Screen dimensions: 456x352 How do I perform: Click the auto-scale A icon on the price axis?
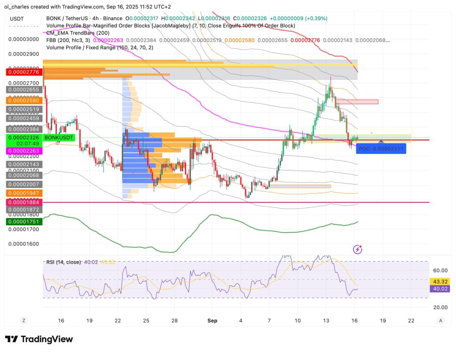coord(440,320)
